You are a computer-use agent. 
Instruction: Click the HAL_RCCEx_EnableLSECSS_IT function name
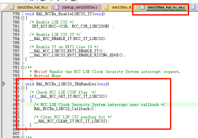pyautogui.click(x=64, y=14)
